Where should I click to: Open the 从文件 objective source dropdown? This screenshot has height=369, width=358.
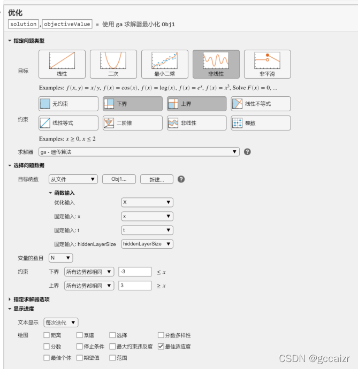point(73,179)
